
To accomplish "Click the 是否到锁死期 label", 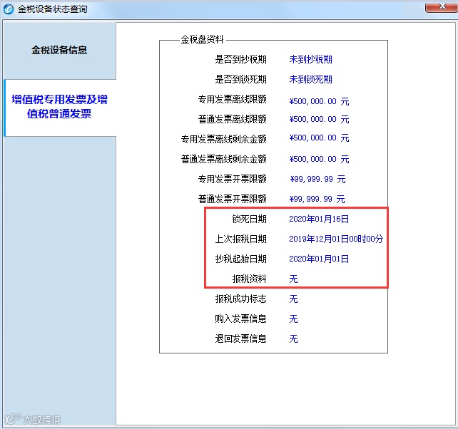I will pos(240,79).
